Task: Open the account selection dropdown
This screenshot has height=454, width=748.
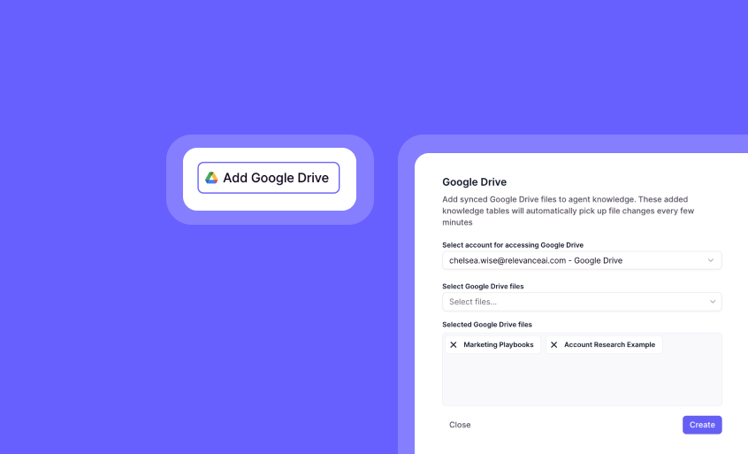Action: [582, 261]
